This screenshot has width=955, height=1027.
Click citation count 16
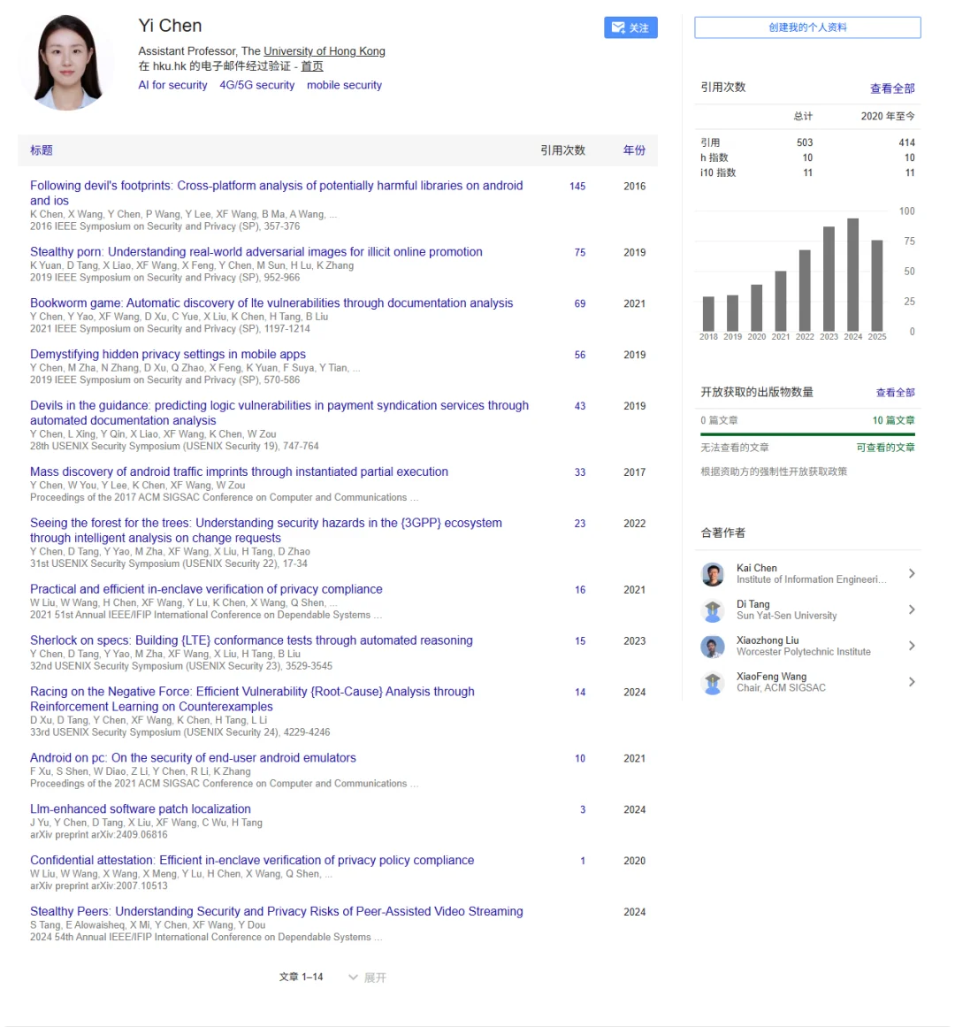coord(579,590)
